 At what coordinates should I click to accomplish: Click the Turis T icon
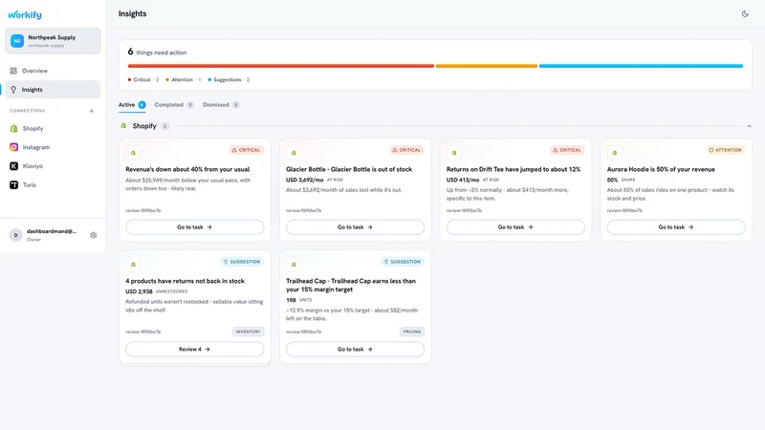pyautogui.click(x=13, y=184)
